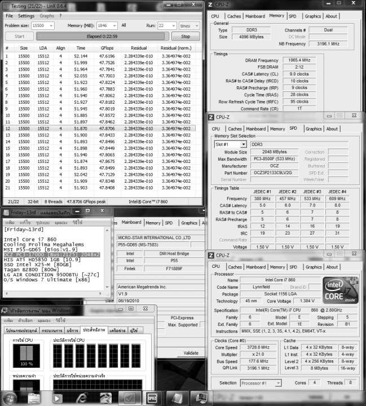The height and width of the screenshot is (406, 366).
Task: Click the Residual (norm.) column header
Action: point(176,48)
